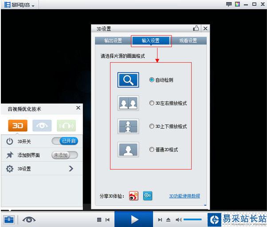267x227 pixels.
Task: Open the 暴风影音 main menu dropdown
Action: (x=19, y=5)
